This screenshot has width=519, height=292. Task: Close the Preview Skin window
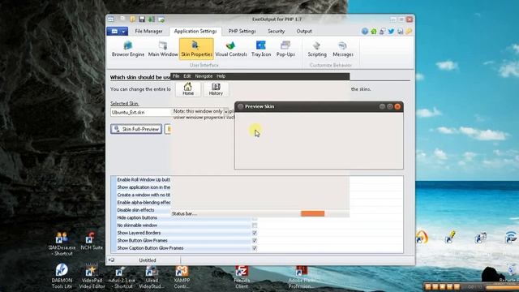pos(397,106)
